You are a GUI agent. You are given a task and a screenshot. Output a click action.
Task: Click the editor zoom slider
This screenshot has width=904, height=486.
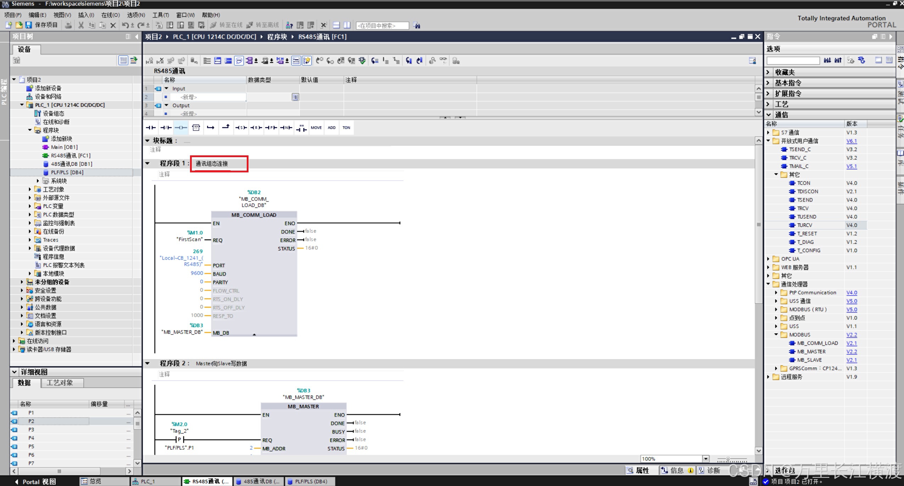point(728,459)
